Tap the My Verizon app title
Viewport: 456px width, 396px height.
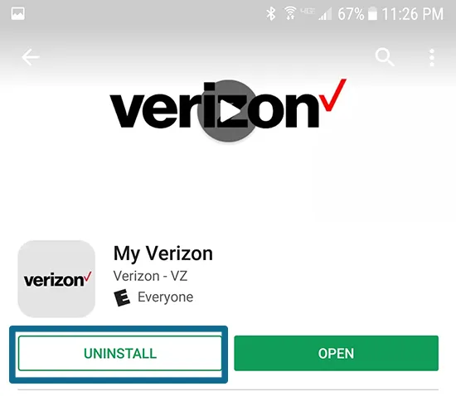click(163, 254)
